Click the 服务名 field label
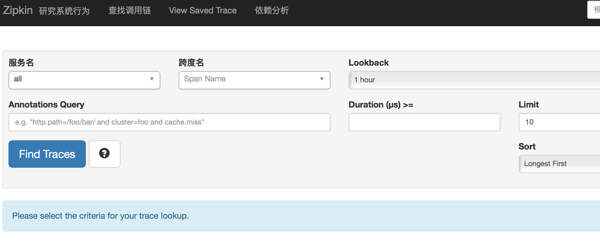The height and width of the screenshot is (243, 600). coord(21,63)
